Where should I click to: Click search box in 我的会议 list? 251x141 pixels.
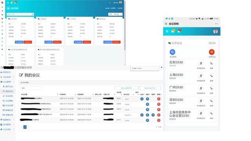point(31,88)
